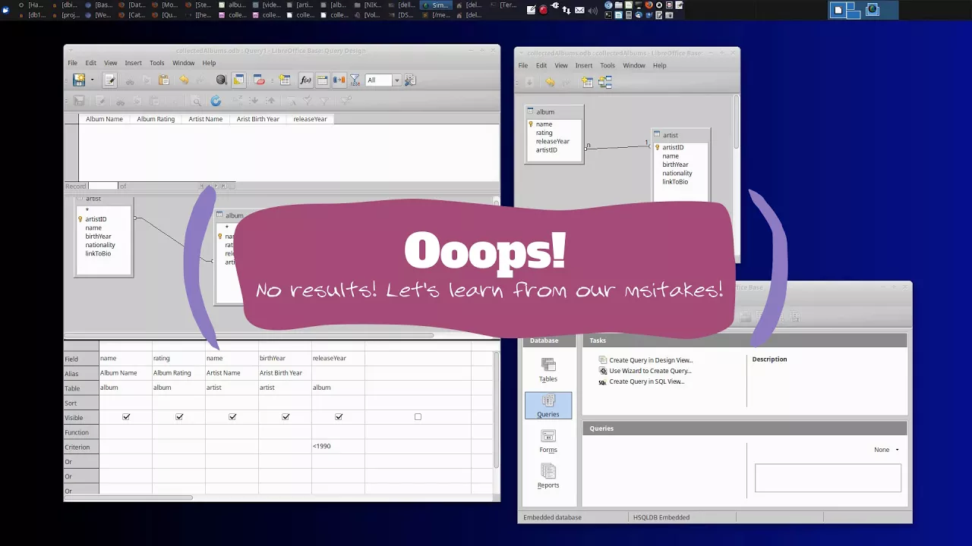Click Undo icon in Relation Design window
Screen dimensions: 972x546
coord(550,82)
